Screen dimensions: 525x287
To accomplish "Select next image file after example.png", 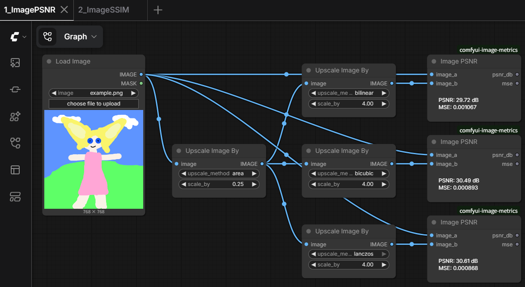I will [x=133, y=93].
